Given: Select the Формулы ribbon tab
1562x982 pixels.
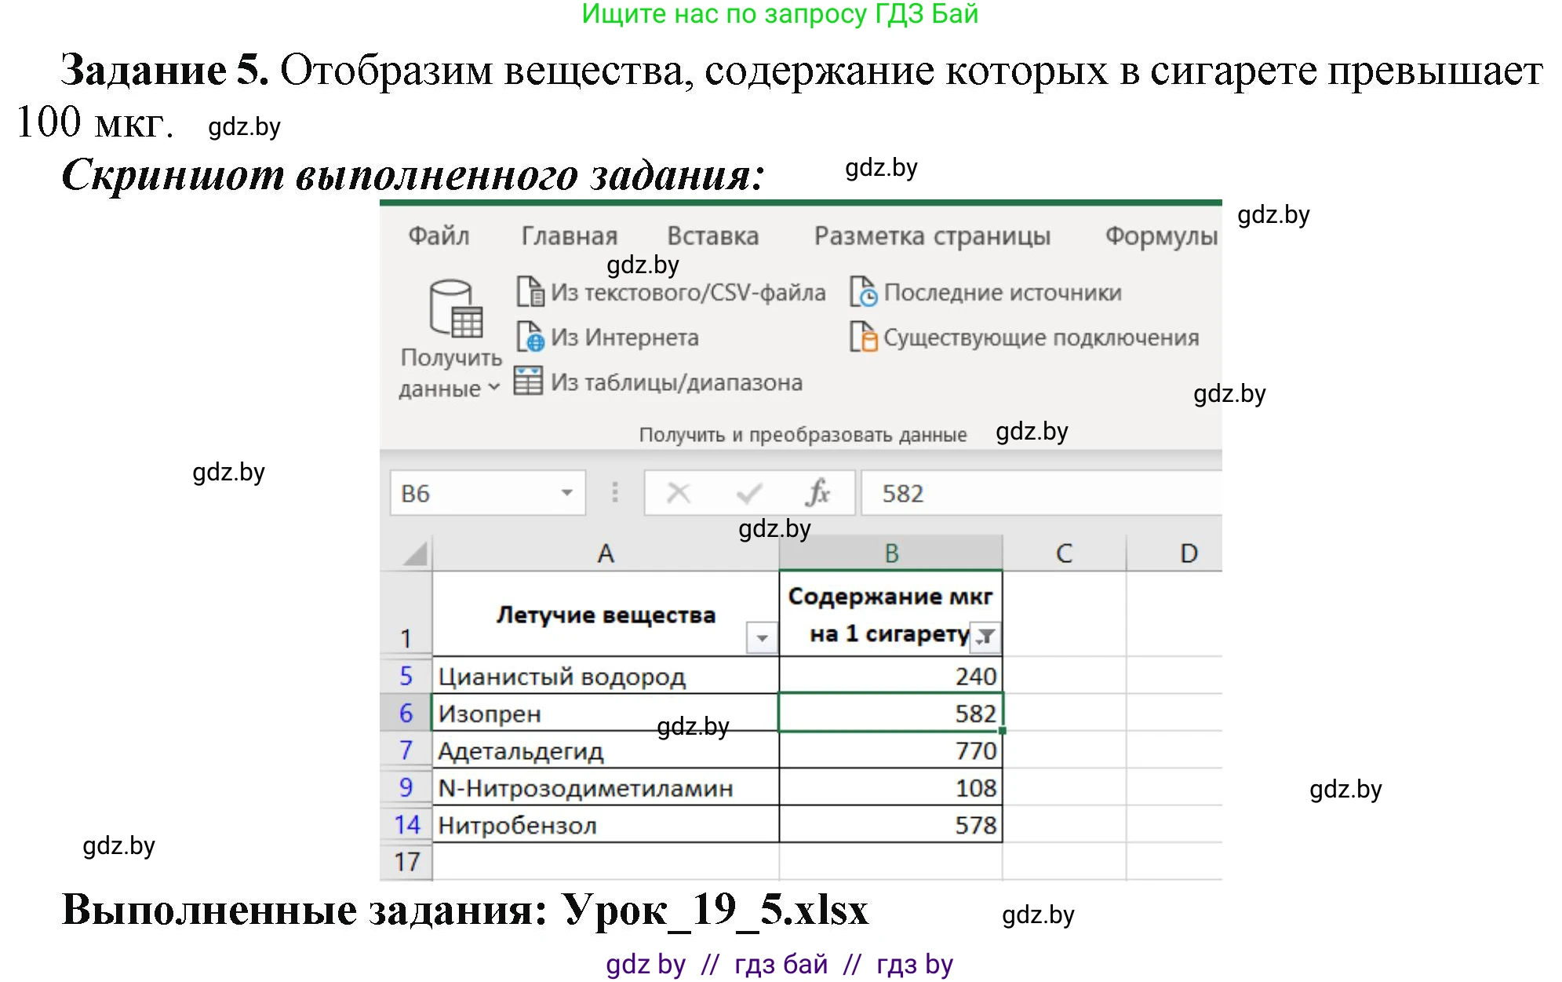Looking at the screenshot, I should tap(1159, 235).
